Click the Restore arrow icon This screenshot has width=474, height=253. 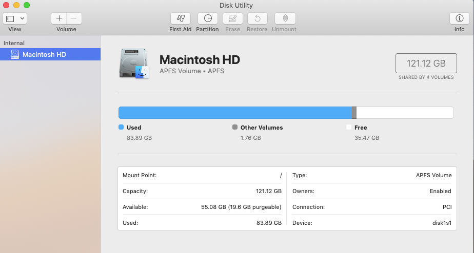257,18
